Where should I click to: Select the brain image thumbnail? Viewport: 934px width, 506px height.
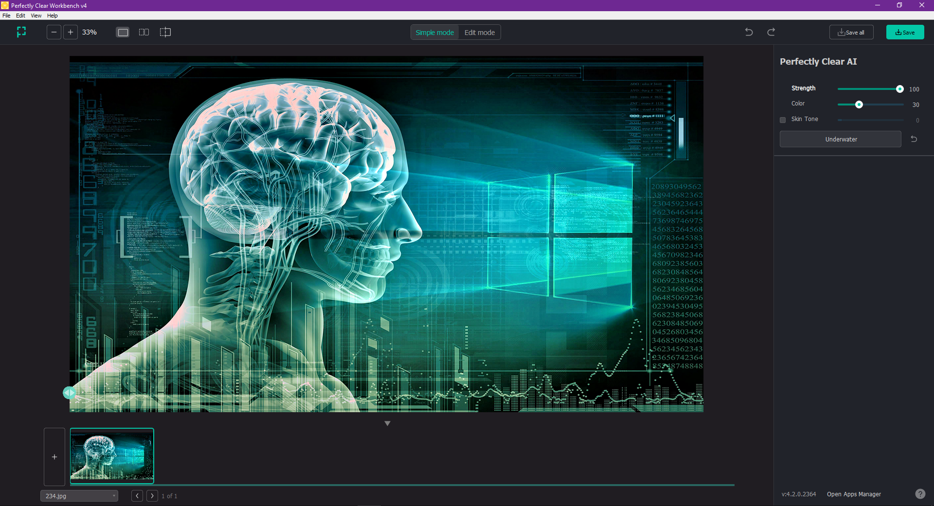(x=112, y=456)
